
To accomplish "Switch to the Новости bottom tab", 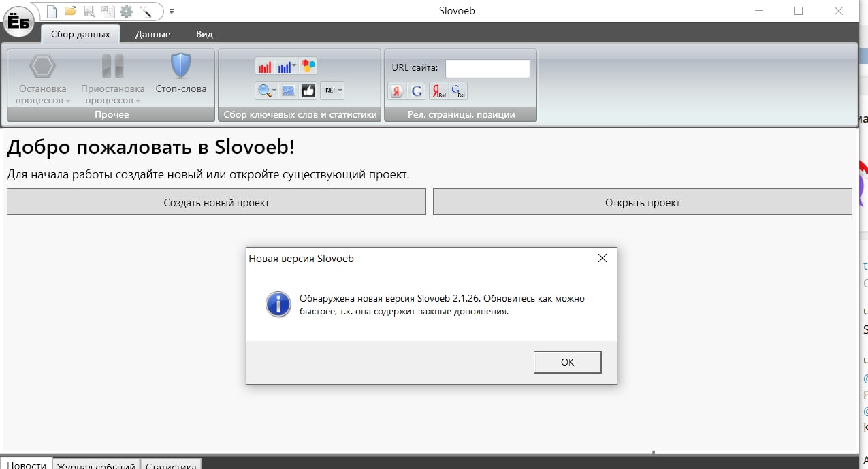I will point(27,465).
